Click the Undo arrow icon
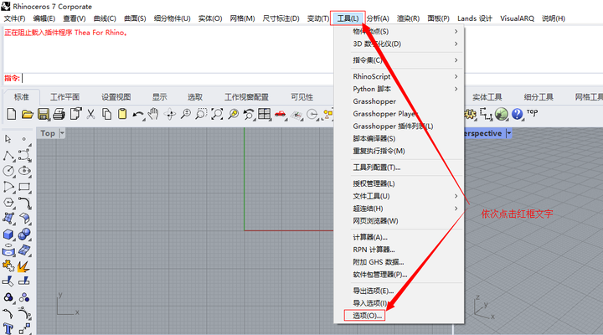The height and width of the screenshot is (335, 603). coord(137,115)
